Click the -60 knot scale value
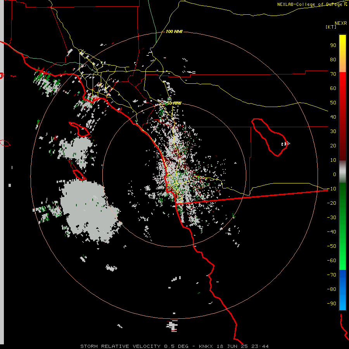Viewport: 349px width, 349px height. pyautogui.click(x=332, y=261)
